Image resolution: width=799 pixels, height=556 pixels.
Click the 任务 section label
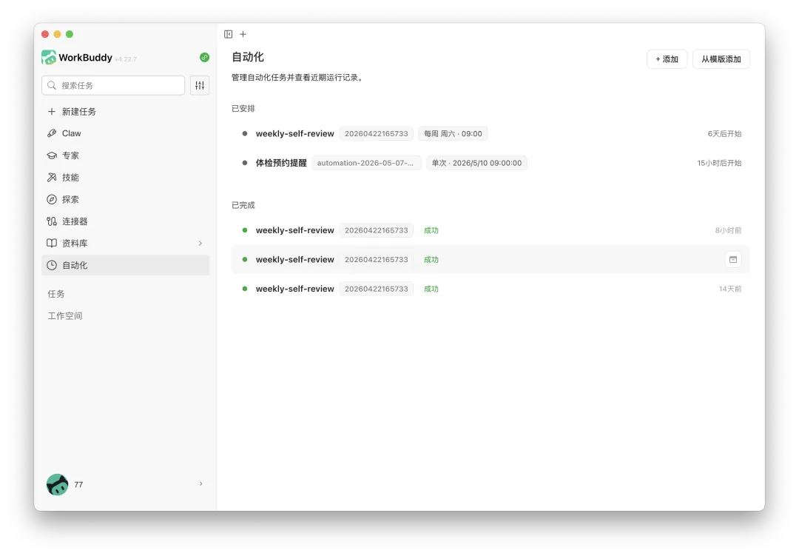[x=56, y=294]
